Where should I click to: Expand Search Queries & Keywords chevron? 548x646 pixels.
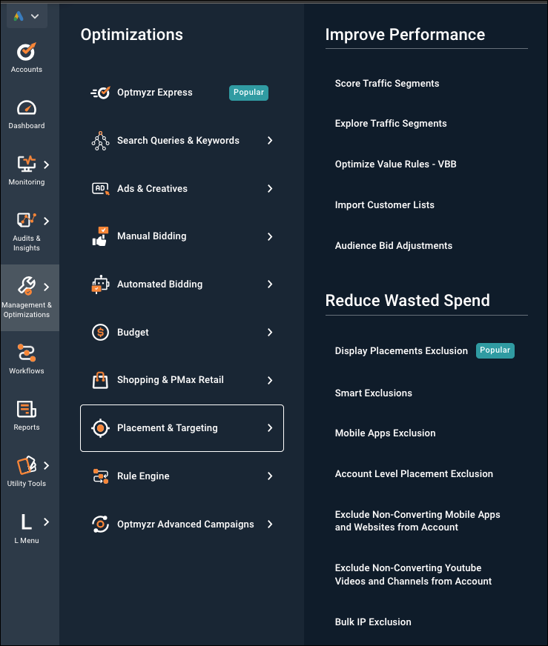270,141
